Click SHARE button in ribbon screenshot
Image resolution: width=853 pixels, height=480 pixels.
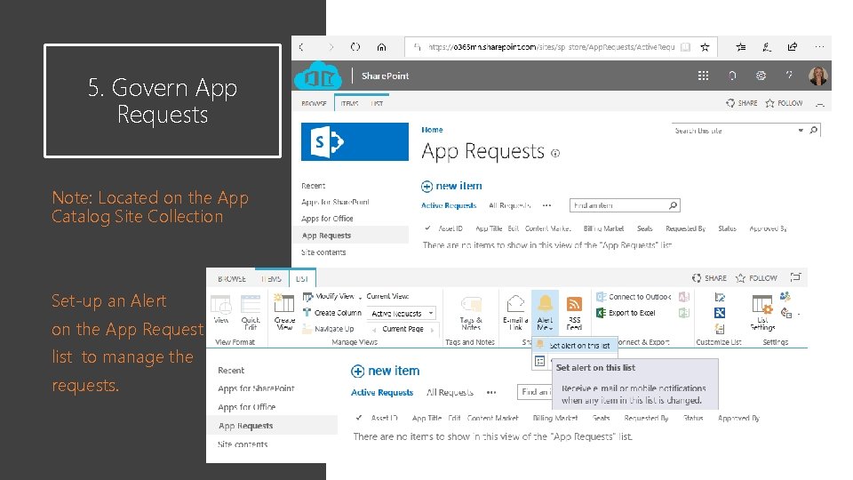tap(709, 278)
